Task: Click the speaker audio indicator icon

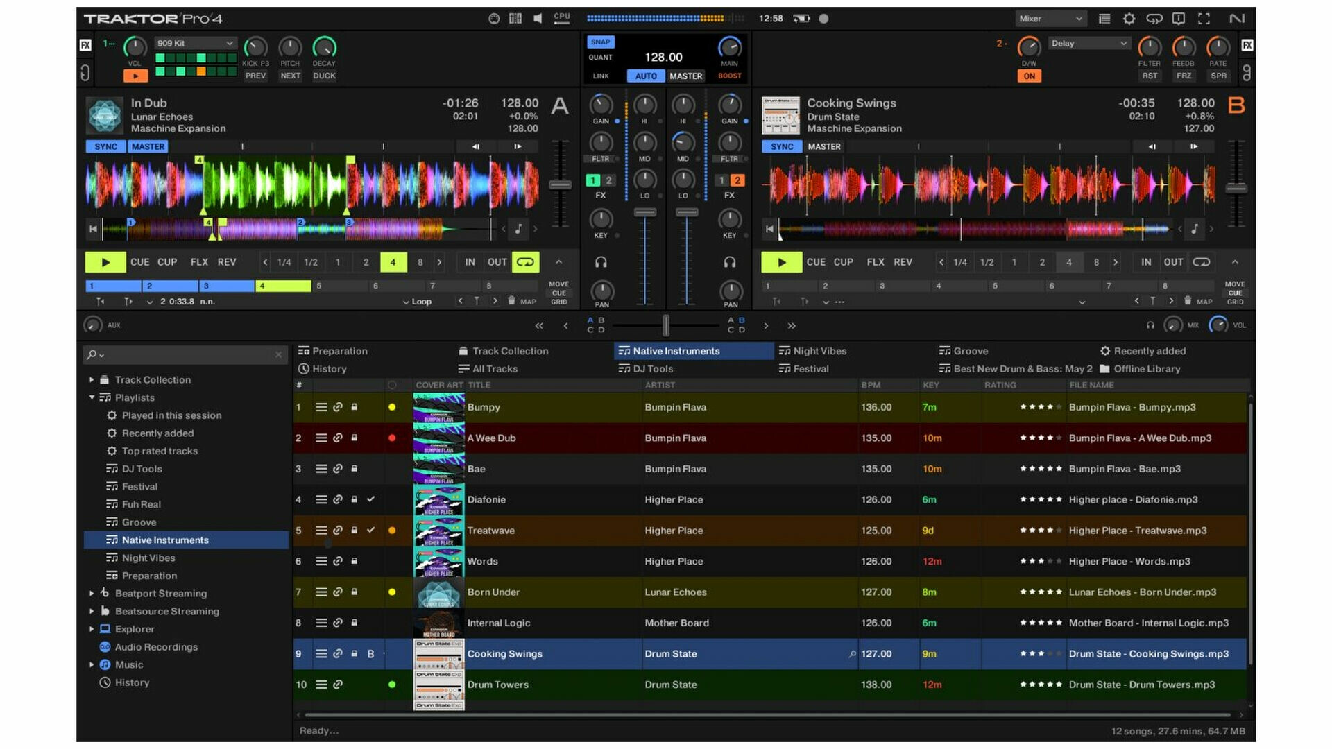Action: pos(538,19)
